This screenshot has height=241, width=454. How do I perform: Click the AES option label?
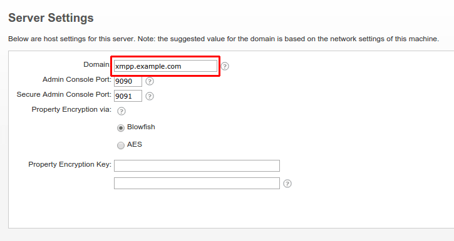(x=135, y=144)
